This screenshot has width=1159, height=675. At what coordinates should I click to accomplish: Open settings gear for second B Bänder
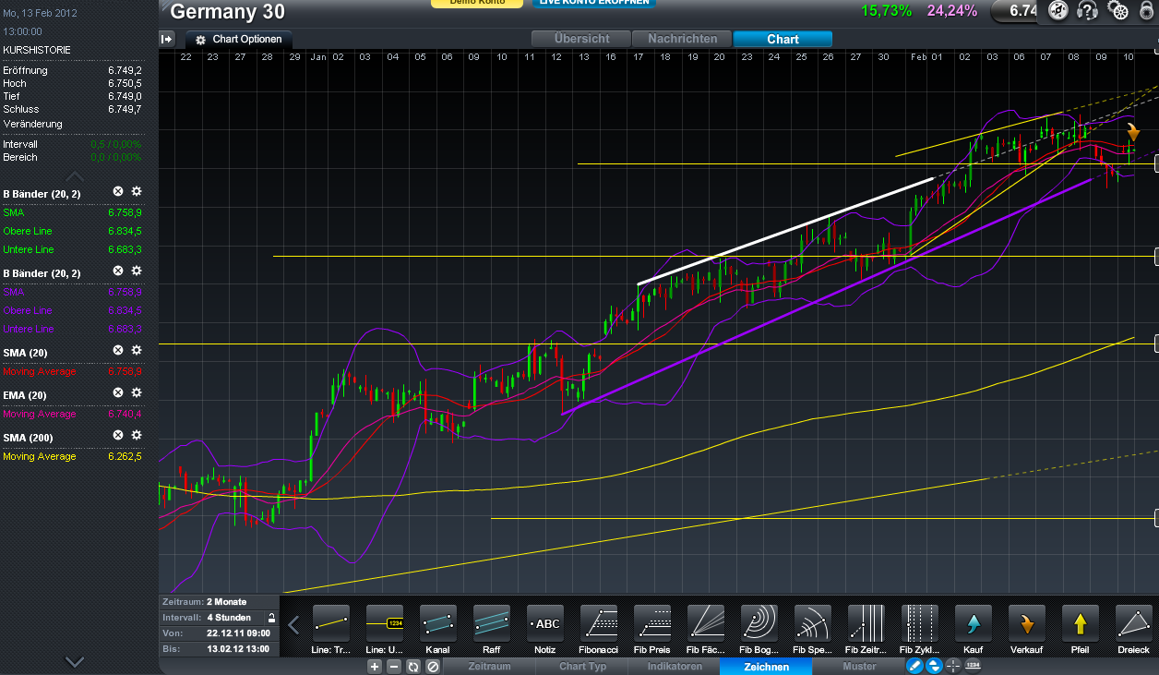(x=137, y=271)
